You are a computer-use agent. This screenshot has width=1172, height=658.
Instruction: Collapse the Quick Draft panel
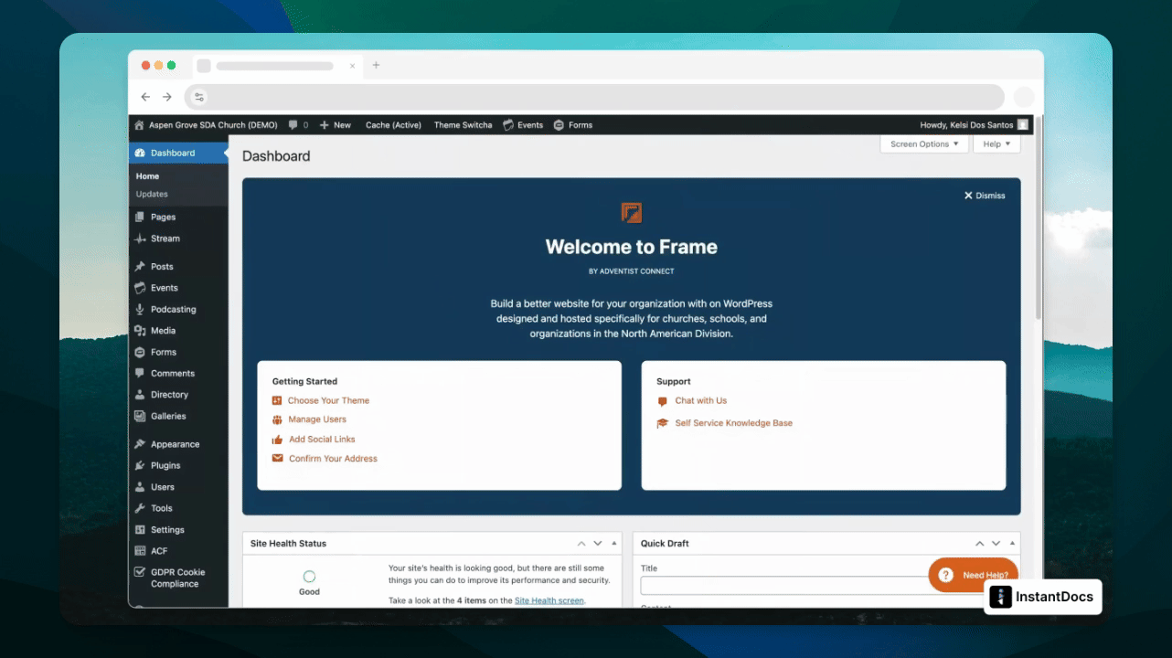coord(1013,543)
